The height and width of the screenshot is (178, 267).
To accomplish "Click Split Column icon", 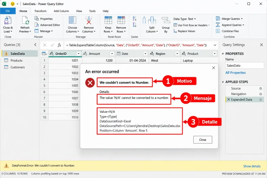I will 152,20.
